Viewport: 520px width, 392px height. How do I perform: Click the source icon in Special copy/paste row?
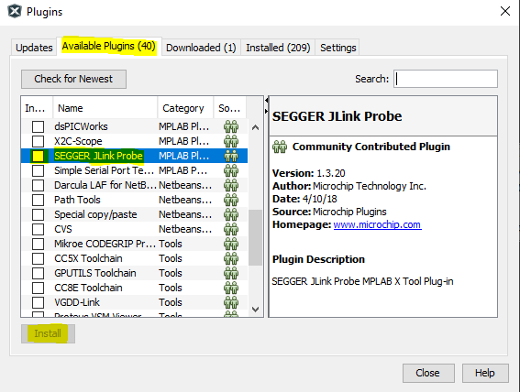[231, 214]
